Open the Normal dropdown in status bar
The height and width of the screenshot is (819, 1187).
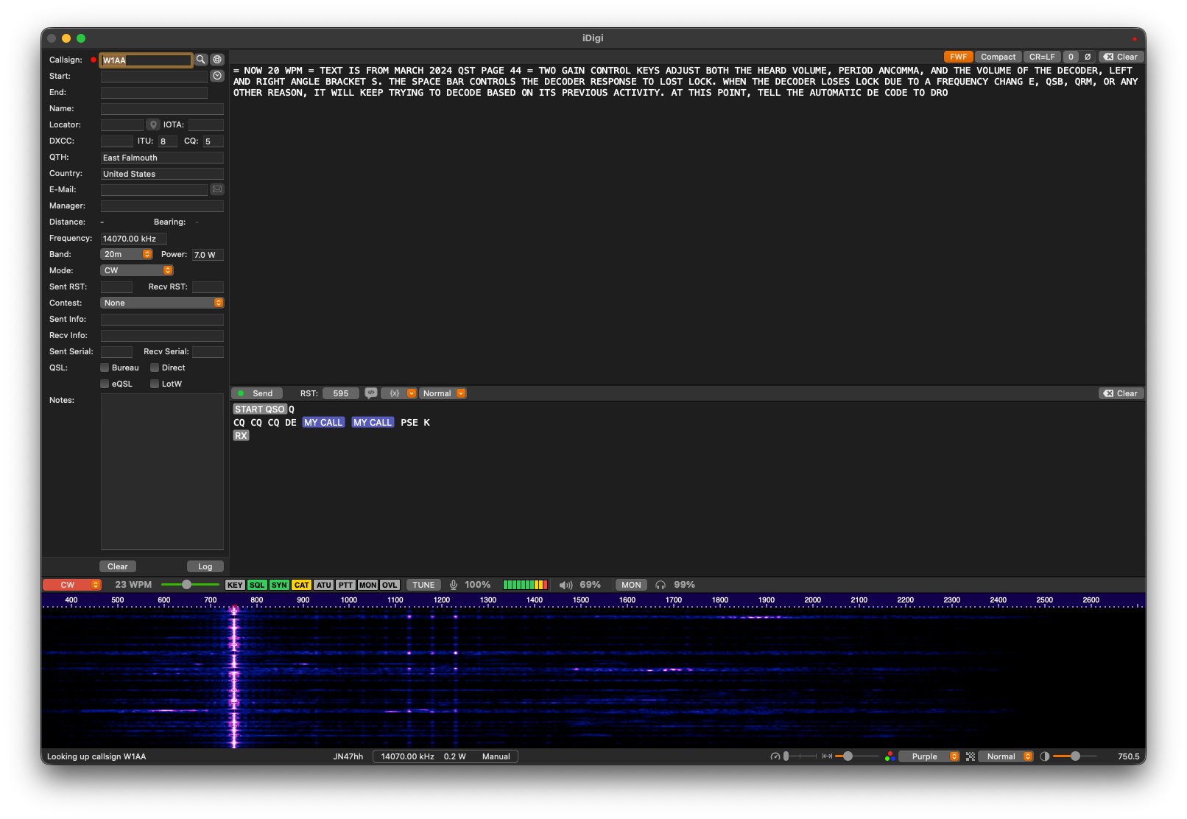coord(1005,756)
